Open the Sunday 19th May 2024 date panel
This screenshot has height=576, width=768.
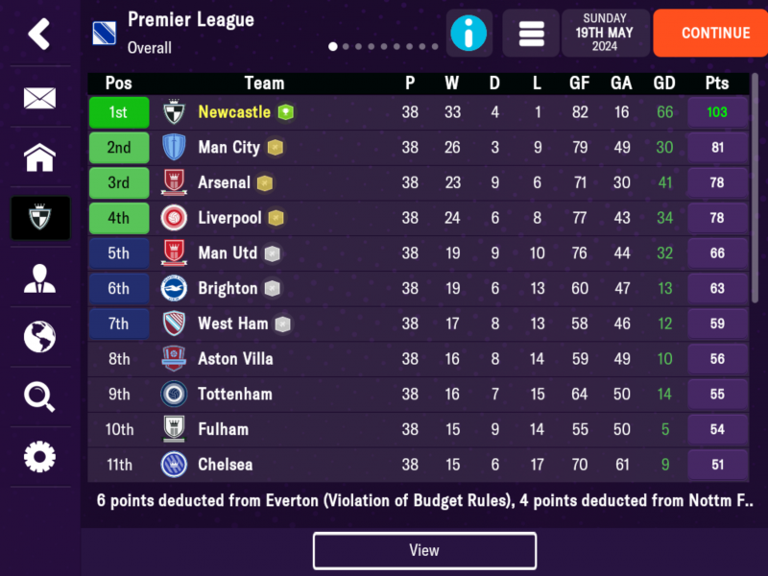[605, 33]
